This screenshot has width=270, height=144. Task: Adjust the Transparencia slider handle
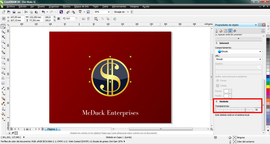click(245, 110)
